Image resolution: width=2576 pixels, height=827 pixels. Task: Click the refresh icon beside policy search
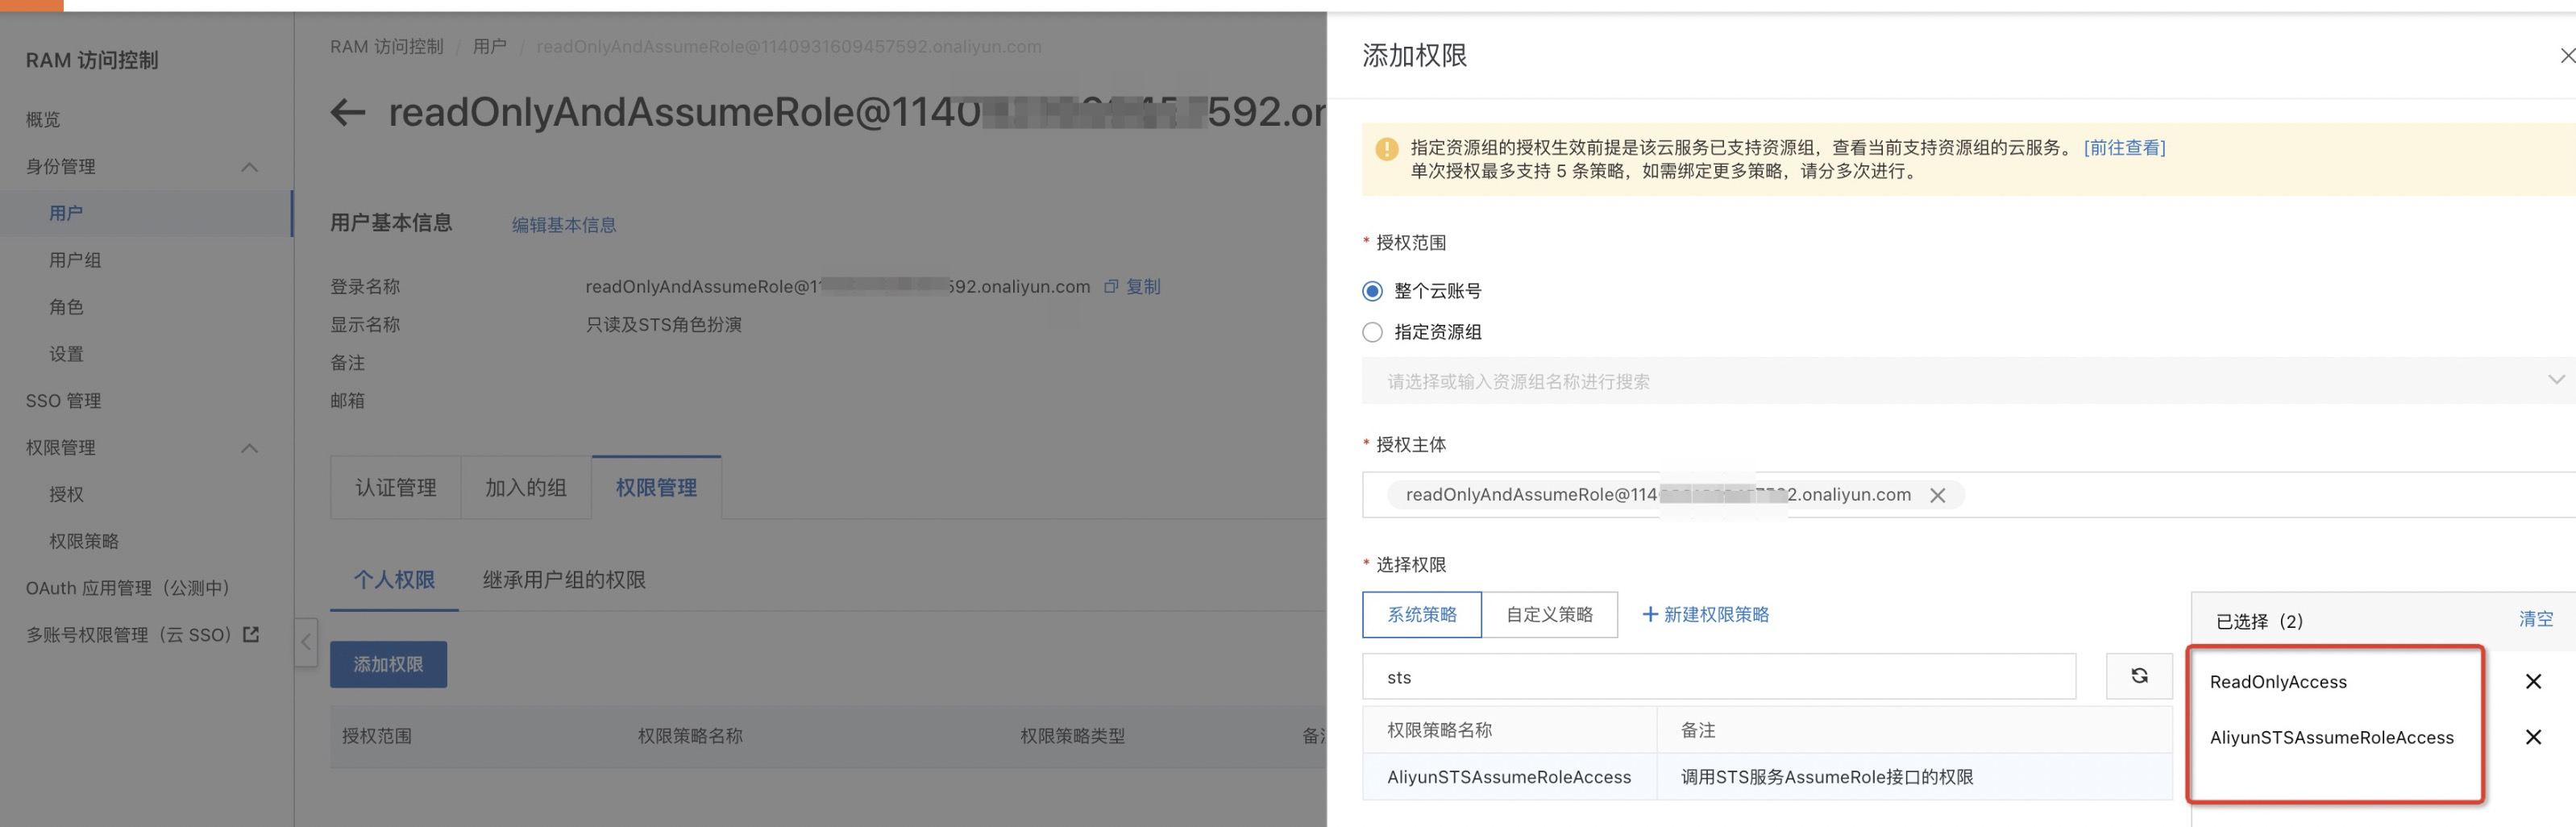click(x=2139, y=677)
